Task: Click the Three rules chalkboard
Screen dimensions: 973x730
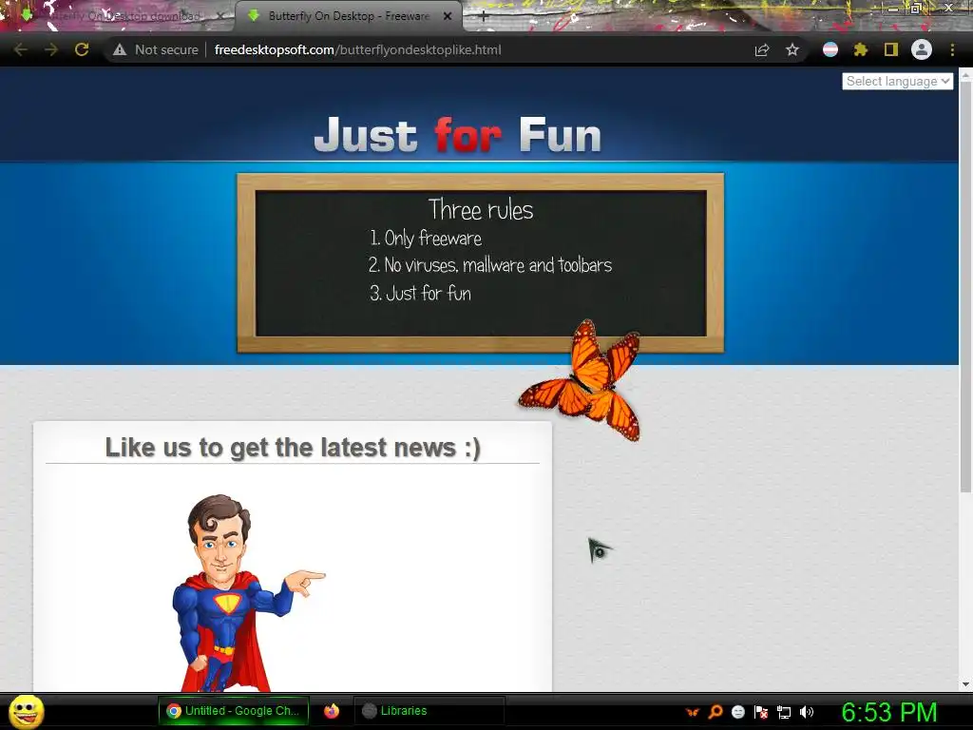Action: pyautogui.click(x=480, y=263)
